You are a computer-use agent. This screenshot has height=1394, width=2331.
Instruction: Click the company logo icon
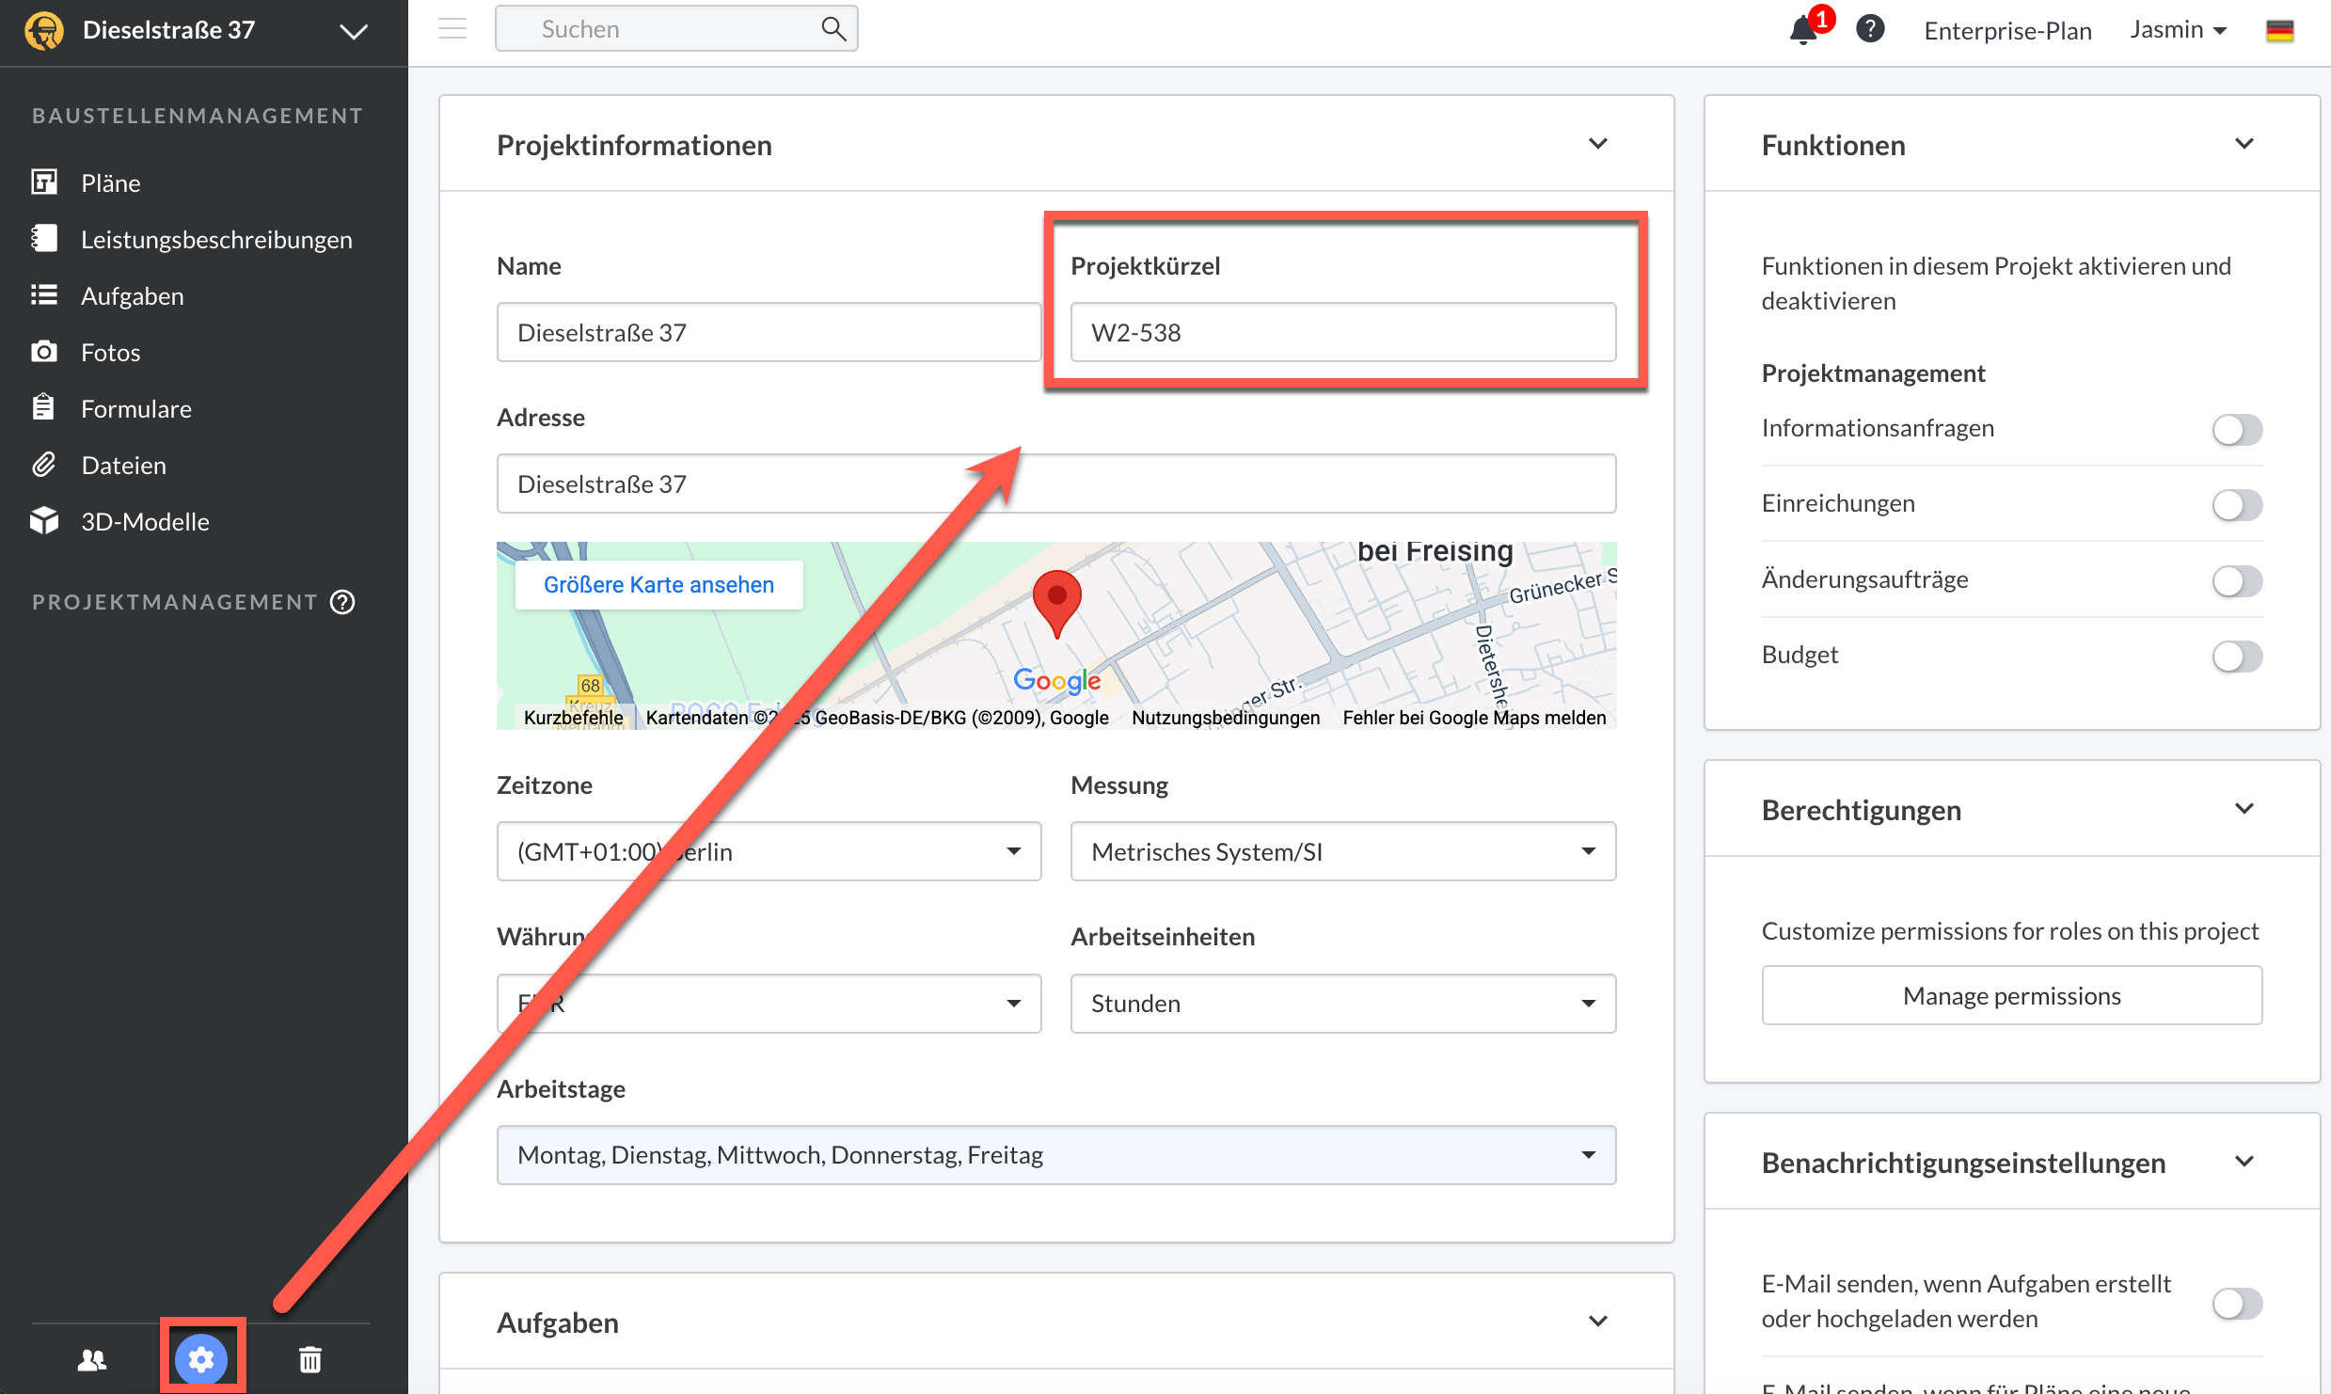(43, 30)
